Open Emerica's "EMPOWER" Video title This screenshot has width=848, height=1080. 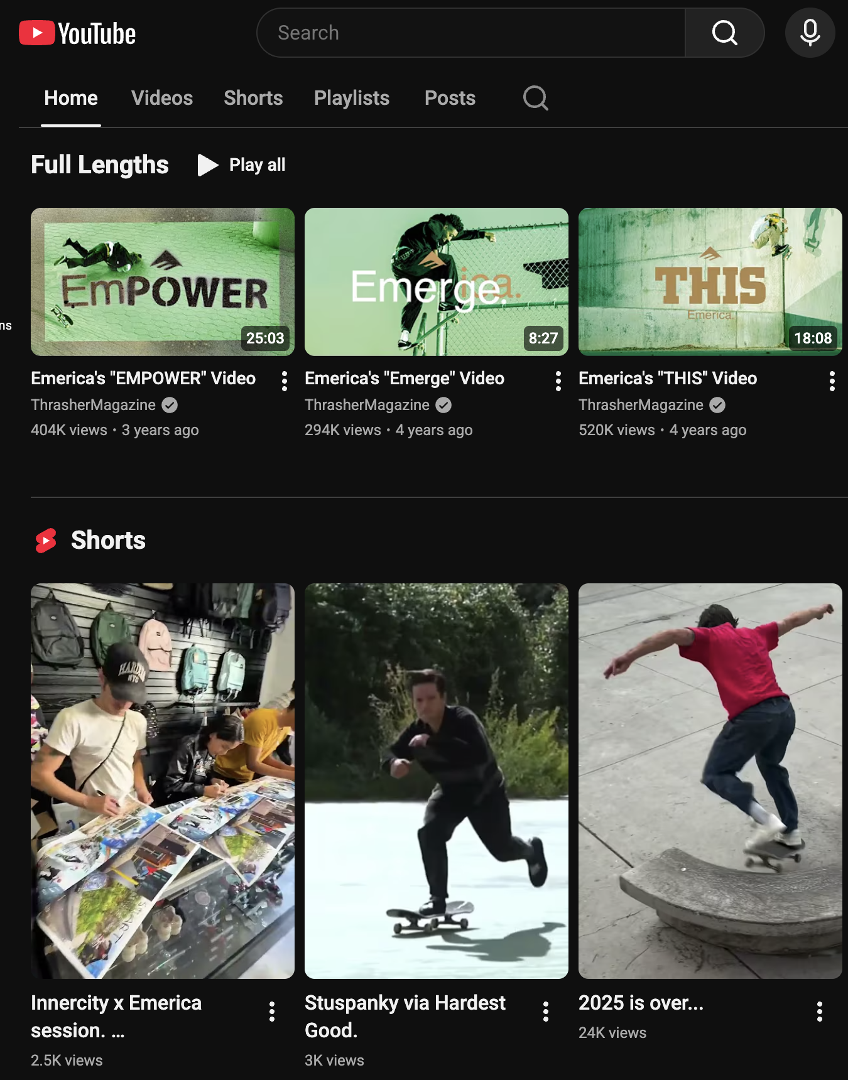coord(143,378)
